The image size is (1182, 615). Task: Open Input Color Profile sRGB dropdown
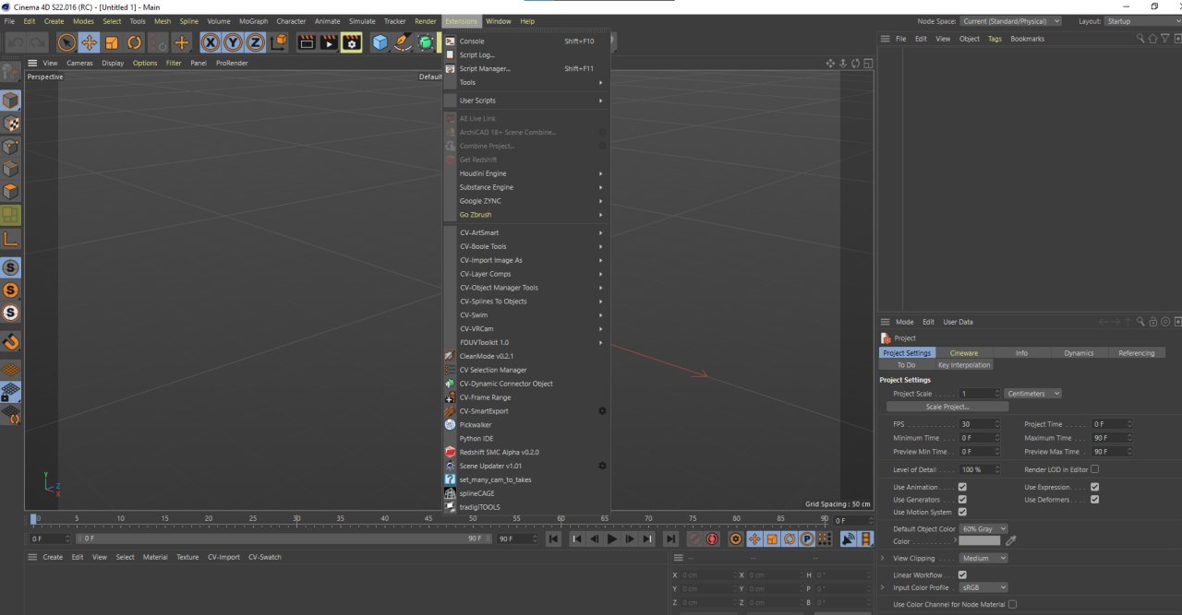[x=983, y=587]
